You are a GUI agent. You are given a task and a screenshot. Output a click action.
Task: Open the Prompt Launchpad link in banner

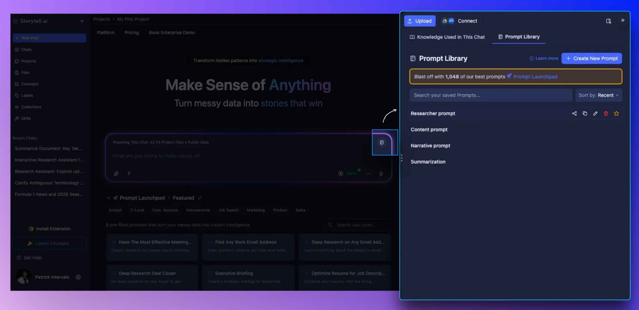coord(535,76)
